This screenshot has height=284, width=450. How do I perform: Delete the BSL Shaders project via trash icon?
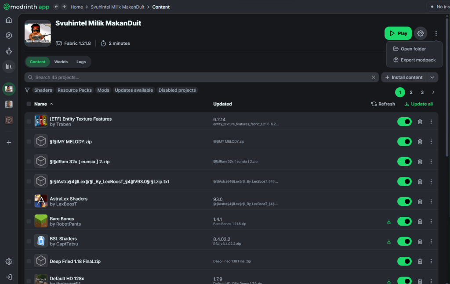click(420, 241)
